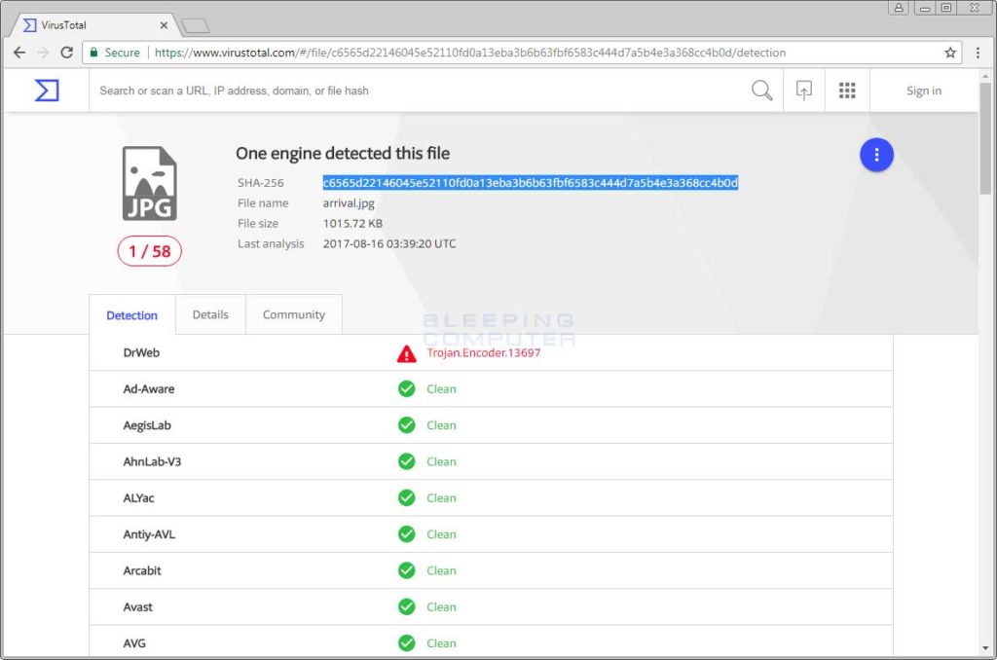Image resolution: width=997 pixels, height=660 pixels.
Task: Click the search magnifier icon
Action: 761,91
